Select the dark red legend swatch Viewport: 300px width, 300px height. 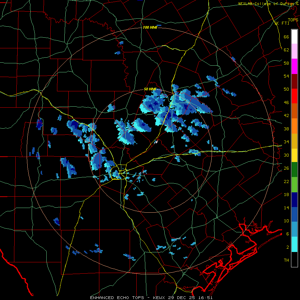294,81
